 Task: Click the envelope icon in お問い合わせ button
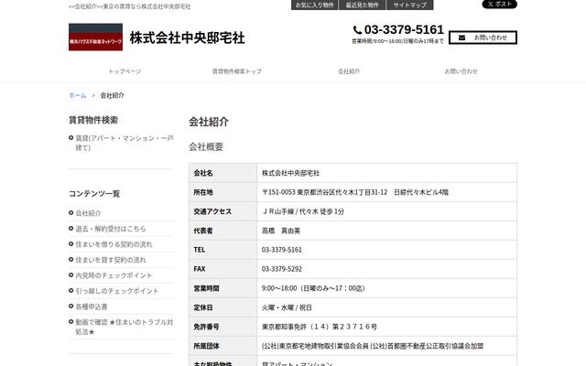pos(461,38)
